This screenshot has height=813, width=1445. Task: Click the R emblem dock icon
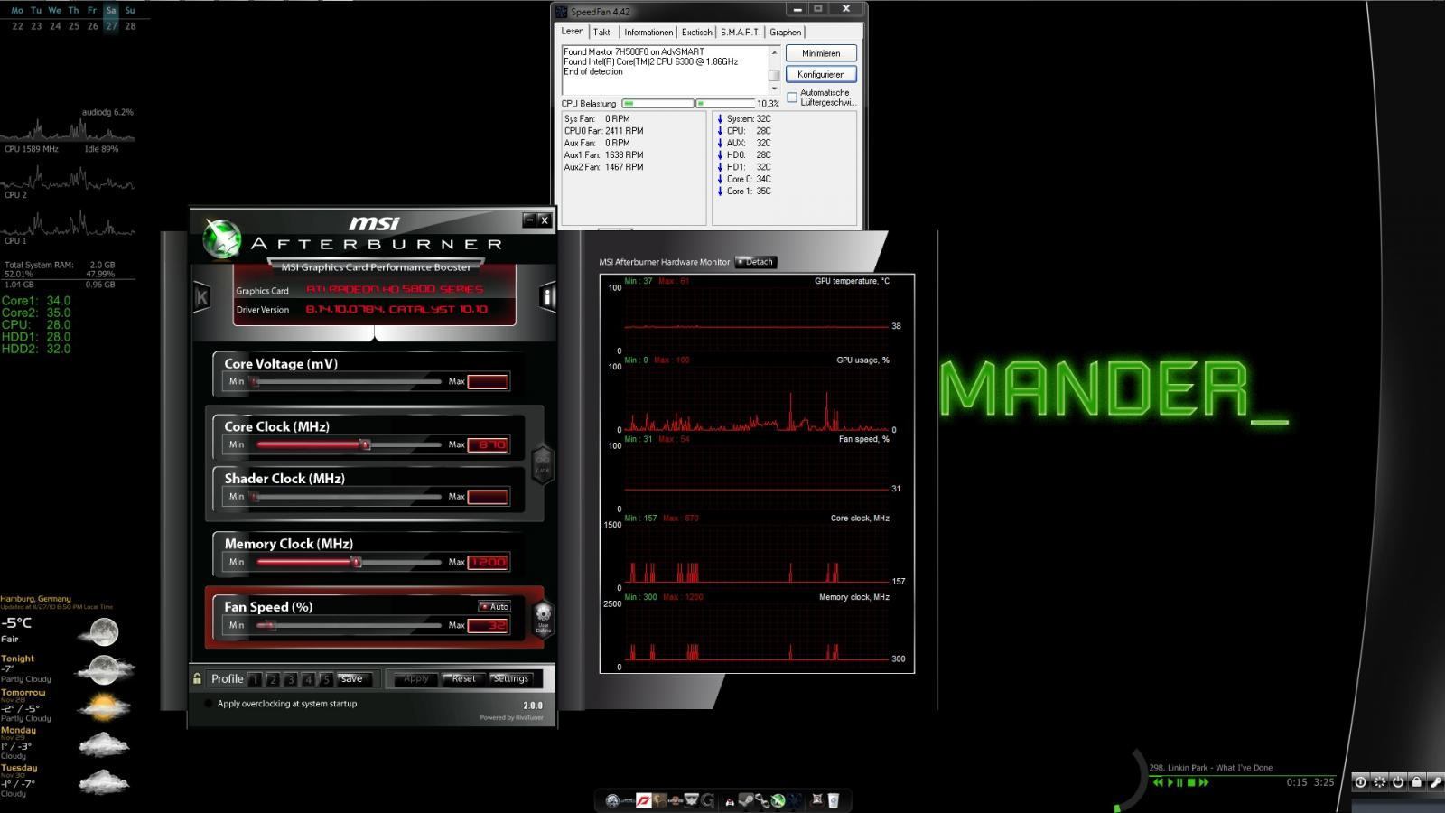(x=816, y=799)
